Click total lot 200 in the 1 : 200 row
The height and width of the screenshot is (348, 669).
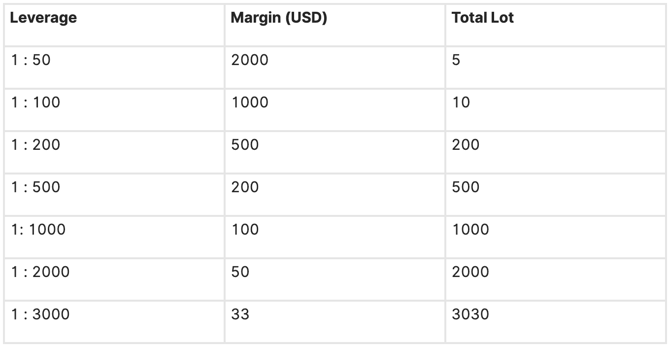(x=556, y=152)
